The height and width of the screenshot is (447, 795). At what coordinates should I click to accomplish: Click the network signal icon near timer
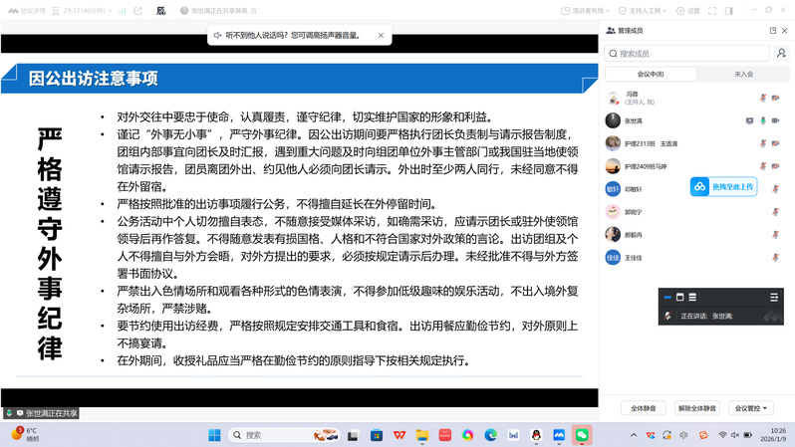[121, 10]
